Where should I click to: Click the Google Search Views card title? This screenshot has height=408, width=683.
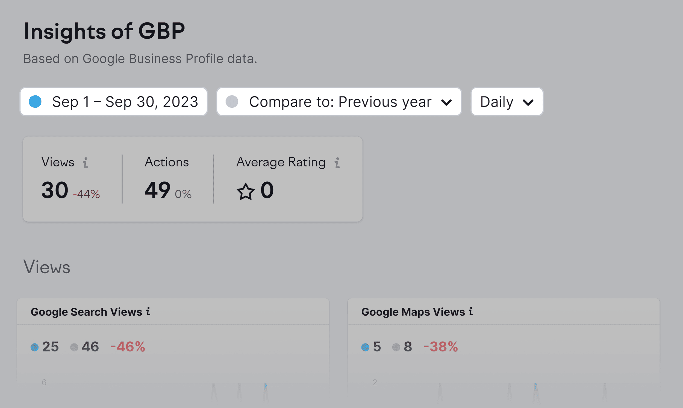coord(86,312)
